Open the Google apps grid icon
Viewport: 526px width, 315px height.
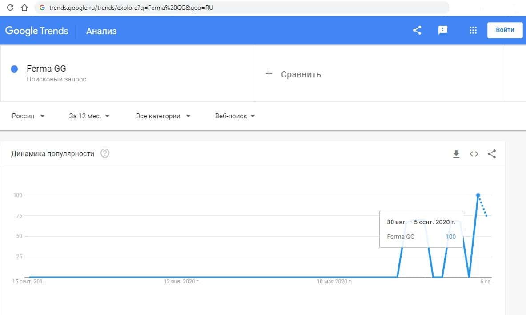pyautogui.click(x=473, y=30)
